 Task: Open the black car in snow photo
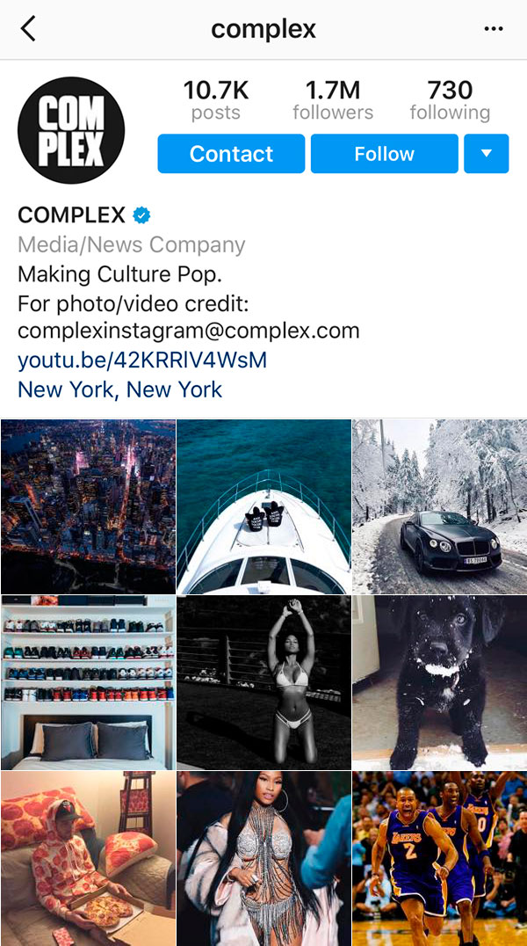coord(439,506)
